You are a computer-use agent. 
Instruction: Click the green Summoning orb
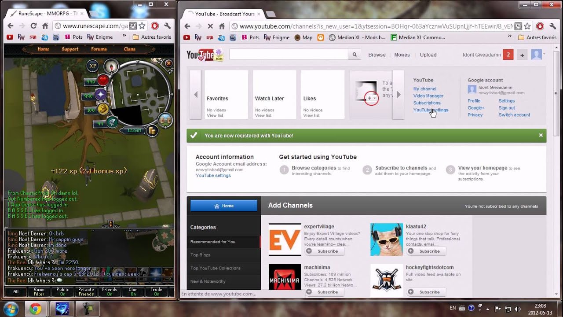point(113,122)
